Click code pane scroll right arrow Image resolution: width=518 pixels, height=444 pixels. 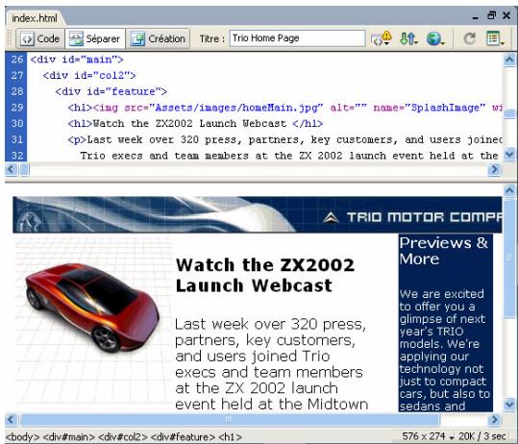click(x=494, y=169)
